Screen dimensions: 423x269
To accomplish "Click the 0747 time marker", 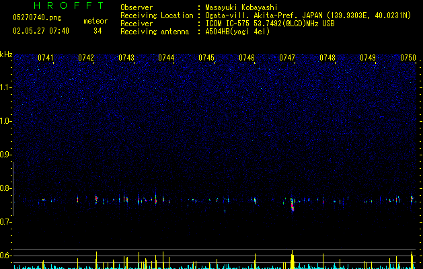I will click(287, 58).
